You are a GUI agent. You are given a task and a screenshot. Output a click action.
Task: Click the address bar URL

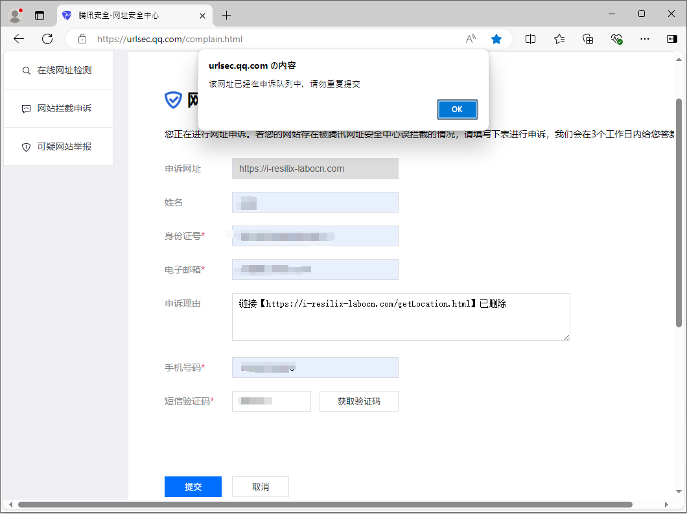[x=170, y=39]
